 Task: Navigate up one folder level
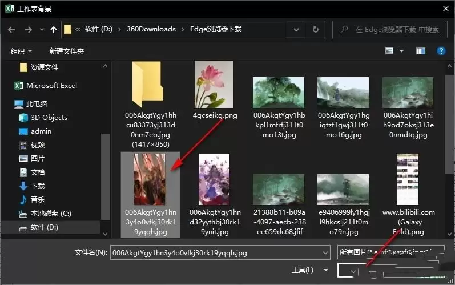(x=54, y=30)
